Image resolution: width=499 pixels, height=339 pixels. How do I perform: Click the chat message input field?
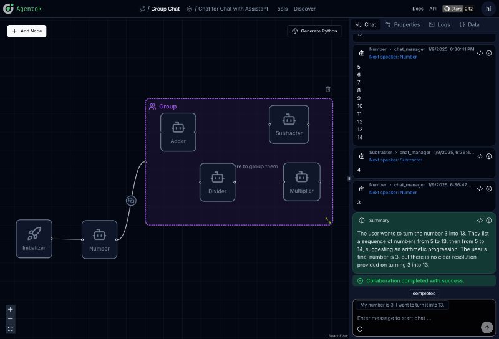415,318
